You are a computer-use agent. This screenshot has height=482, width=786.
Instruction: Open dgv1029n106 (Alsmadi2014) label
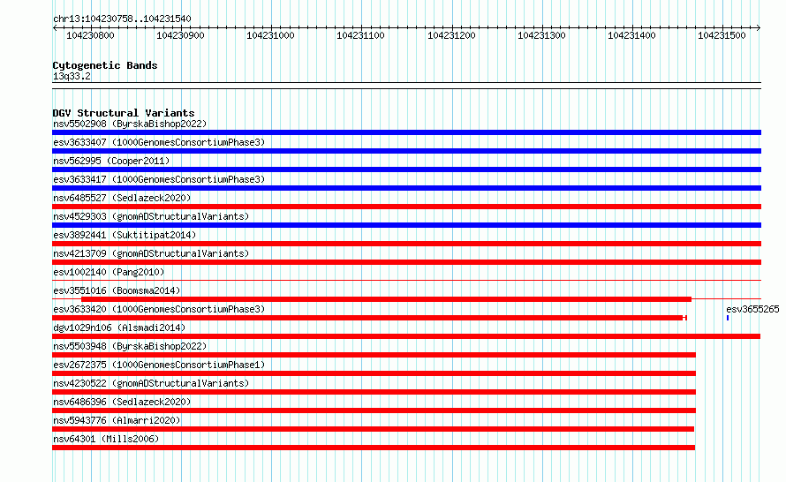(x=119, y=328)
